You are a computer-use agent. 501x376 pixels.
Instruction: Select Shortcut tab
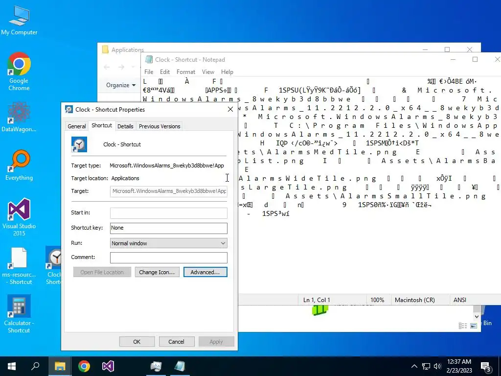[x=102, y=125]
